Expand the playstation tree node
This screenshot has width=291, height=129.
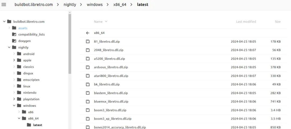click(x=14, y=99)
